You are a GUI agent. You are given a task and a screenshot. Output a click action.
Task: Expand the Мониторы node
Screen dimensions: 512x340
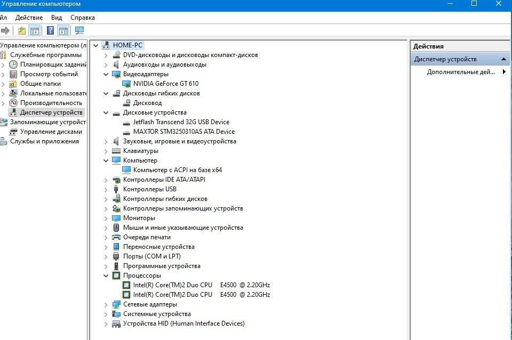click(106, 218)
